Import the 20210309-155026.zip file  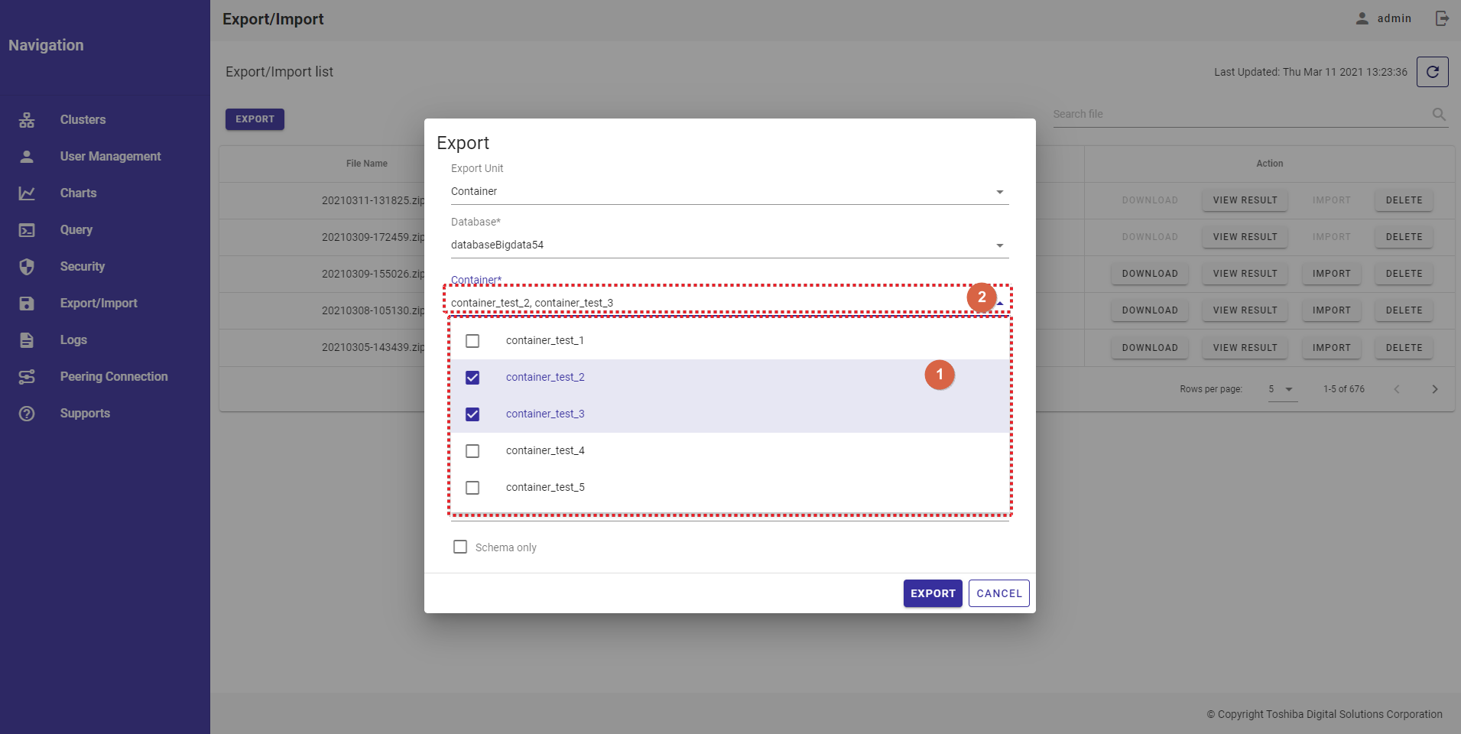(1331, 274)
